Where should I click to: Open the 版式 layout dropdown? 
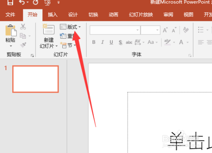point(70,27)
